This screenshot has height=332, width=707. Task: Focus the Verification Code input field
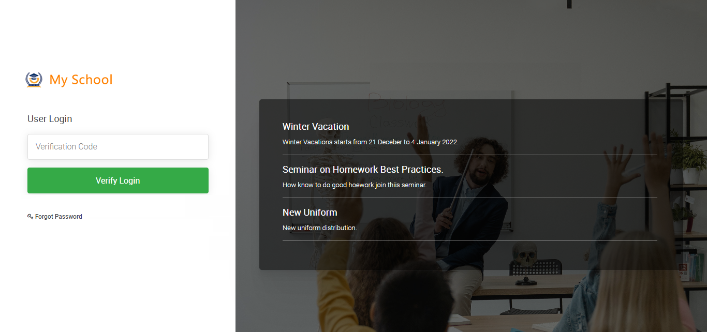click(118, 147)
